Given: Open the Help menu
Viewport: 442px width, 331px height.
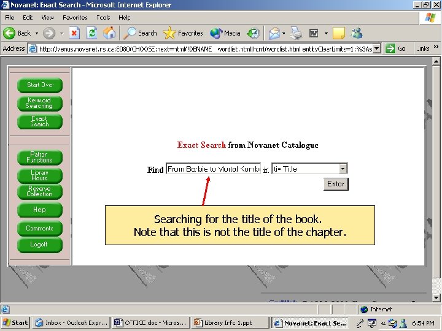Looking at the screenshot, I should point(124,17).
